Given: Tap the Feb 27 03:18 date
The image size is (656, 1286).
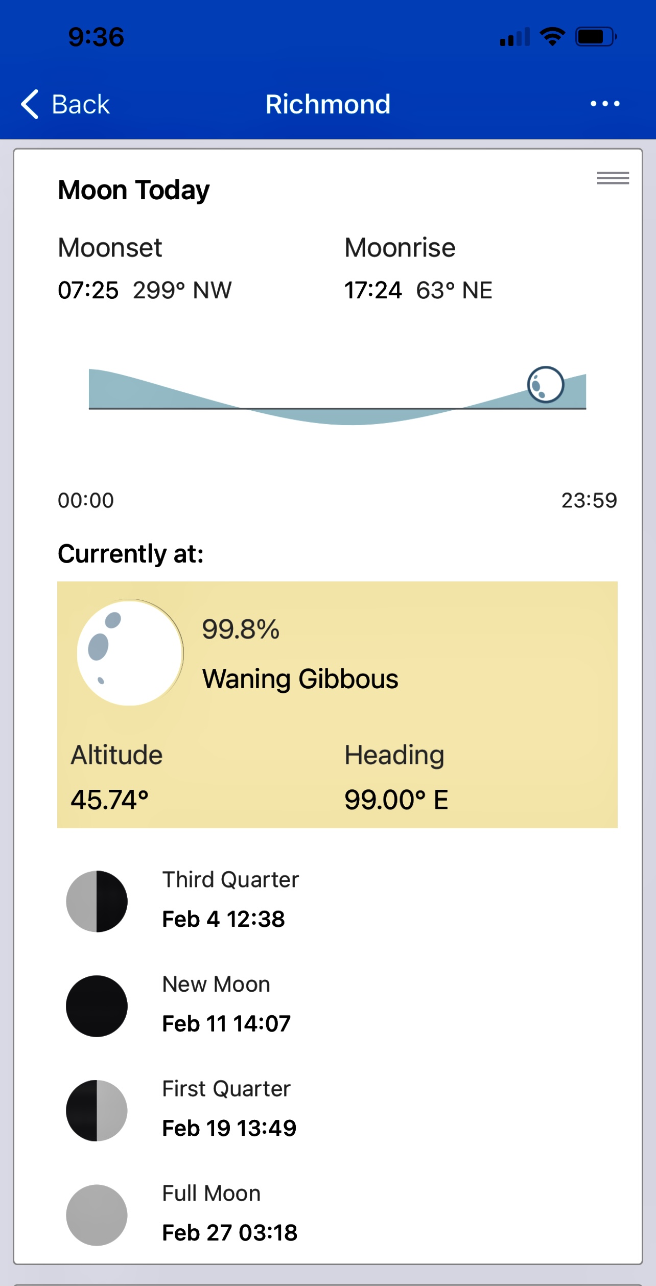Looking at the screenshot, I should pos(229,1233).
